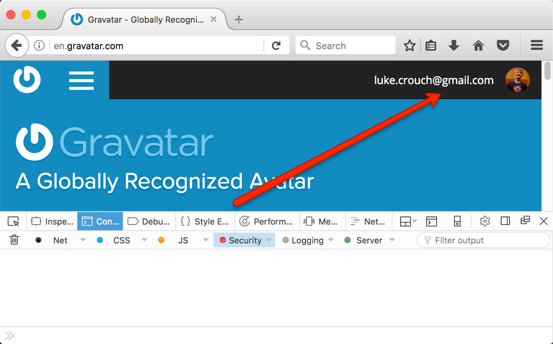Viewport: 553px width, 344px height.
Task: Clear the console with the trash icon
Action: [14, 240]
